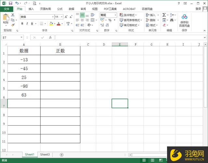Toggle Underline formatting
Viewport: 208px width, 163px height.
(32, 24)
